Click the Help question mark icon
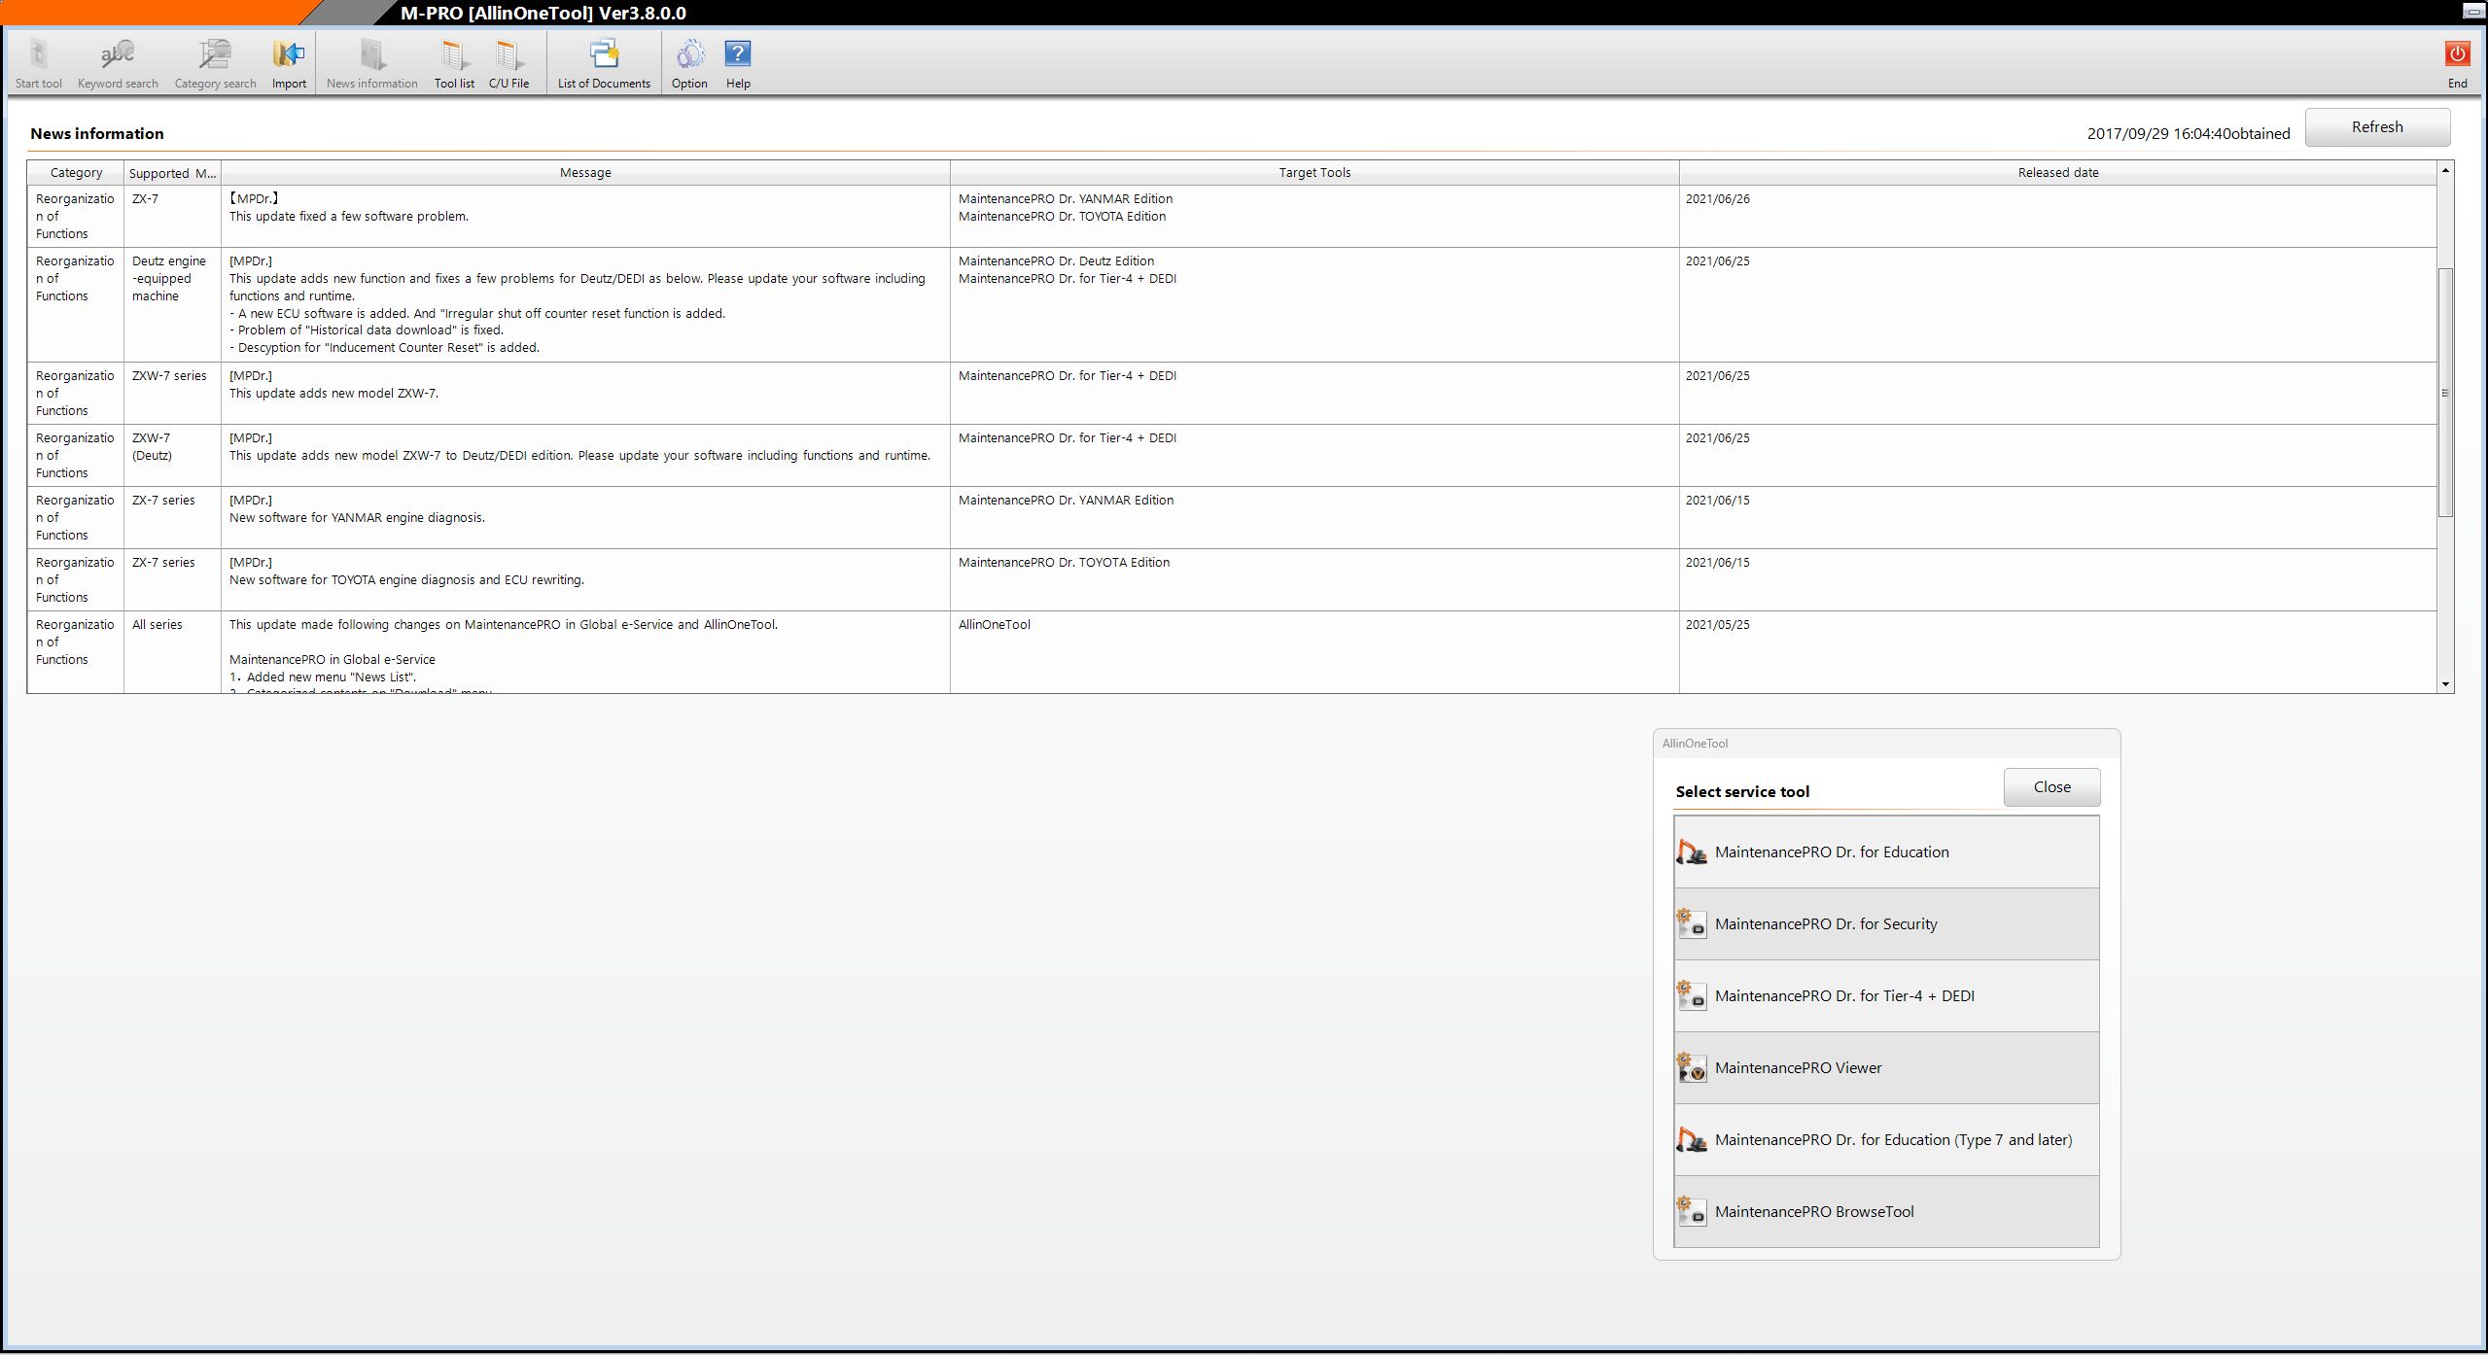This screenshot has width=2488, height=1355. pyautogui.click(x=738, y=56)
